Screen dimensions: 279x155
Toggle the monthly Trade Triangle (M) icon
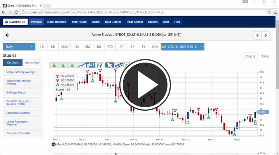point(54,65)
